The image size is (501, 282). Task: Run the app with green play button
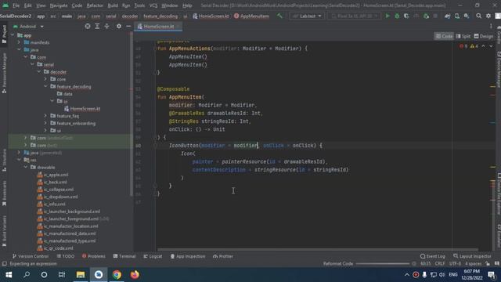tap(387, 16)
